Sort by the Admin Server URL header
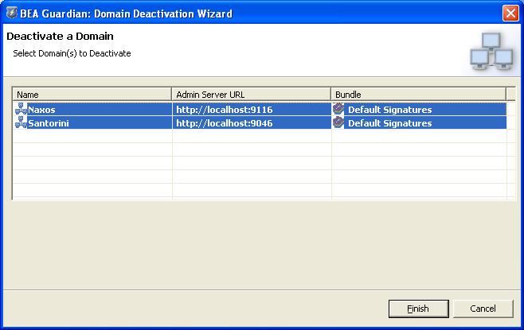The height and width of the screenshot is (330, 524). coord(252,95)
